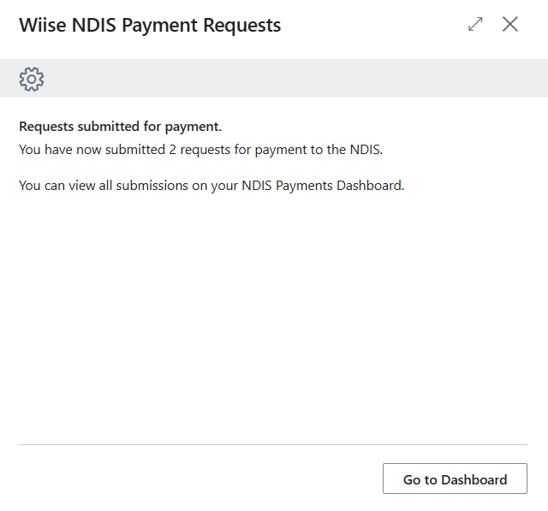Select the Wiise NDIS Payment Requests title

pyautogui.click(x=150, y=25)
